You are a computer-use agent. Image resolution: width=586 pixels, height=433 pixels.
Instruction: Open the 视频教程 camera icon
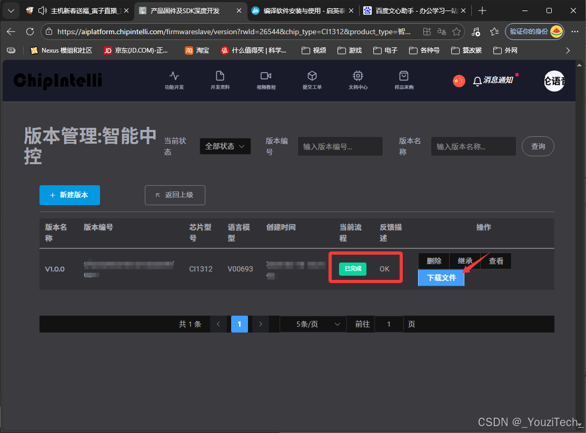(x=266, y=80)
